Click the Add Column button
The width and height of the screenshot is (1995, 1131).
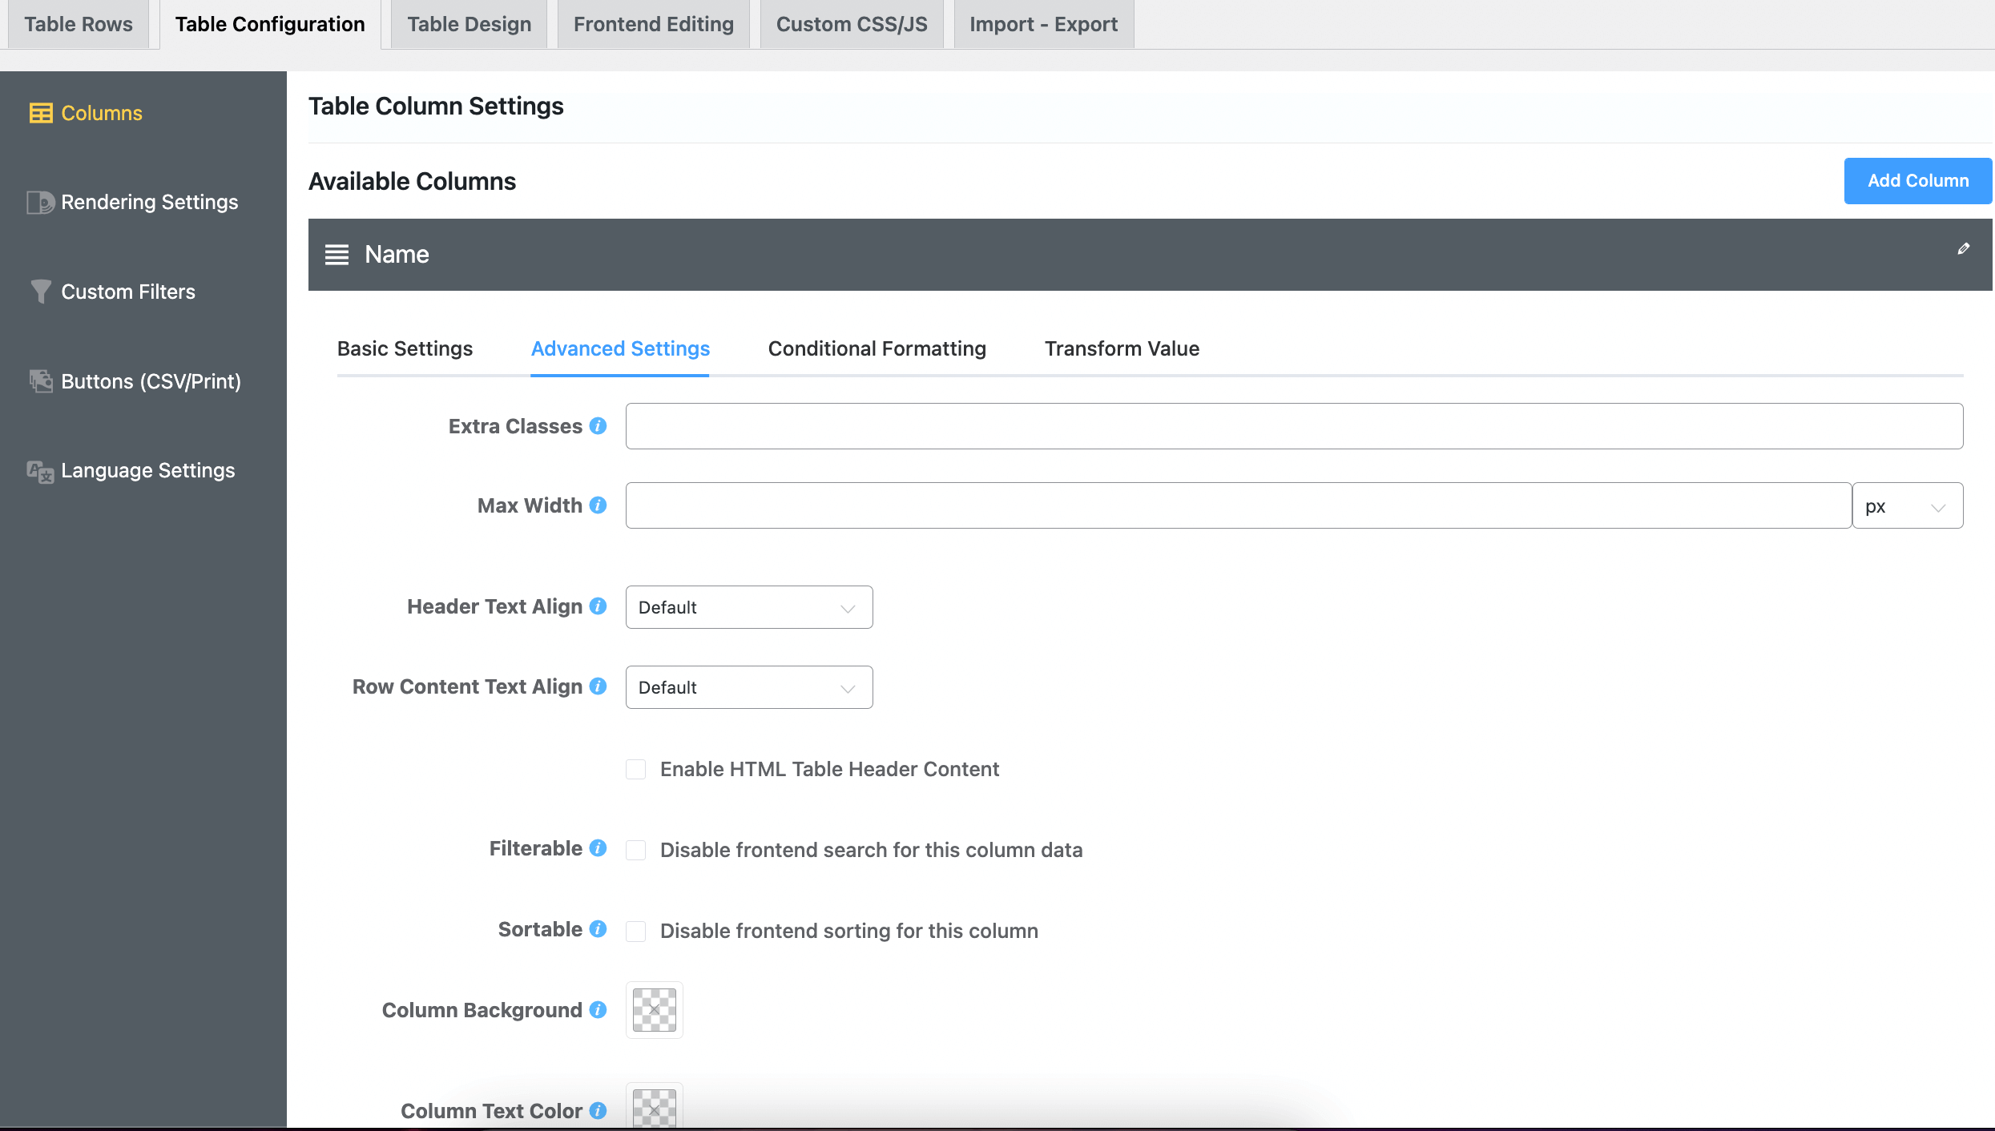tap(1918, 181)
